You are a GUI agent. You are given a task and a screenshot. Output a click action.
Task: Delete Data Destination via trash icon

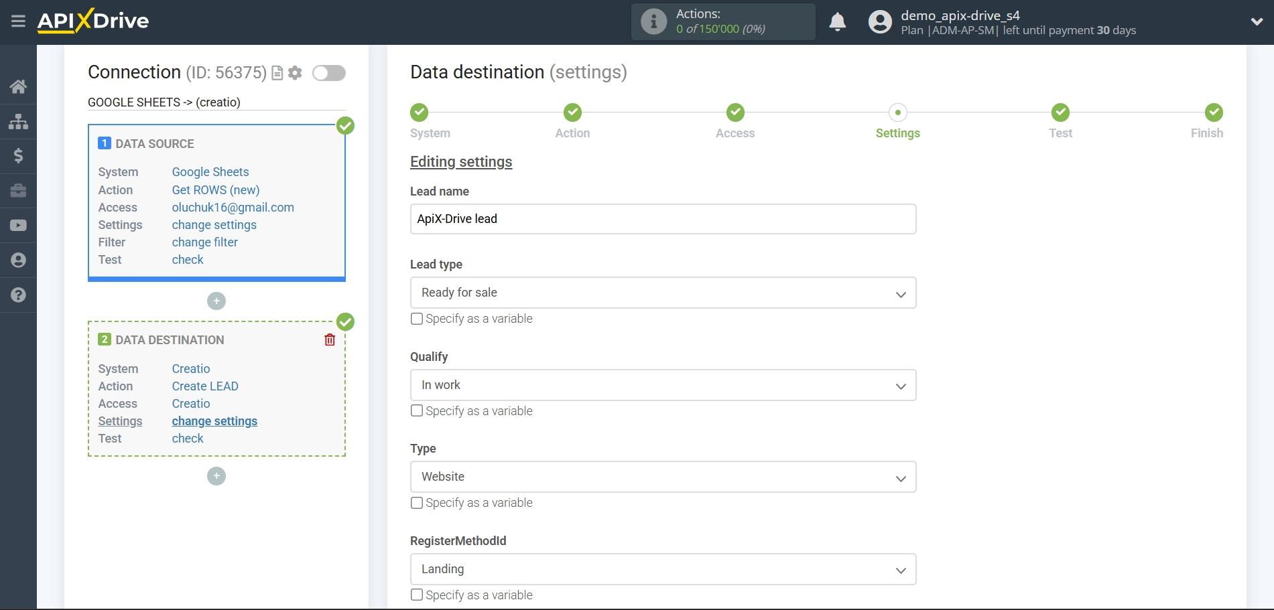click(x=329, y=339)
